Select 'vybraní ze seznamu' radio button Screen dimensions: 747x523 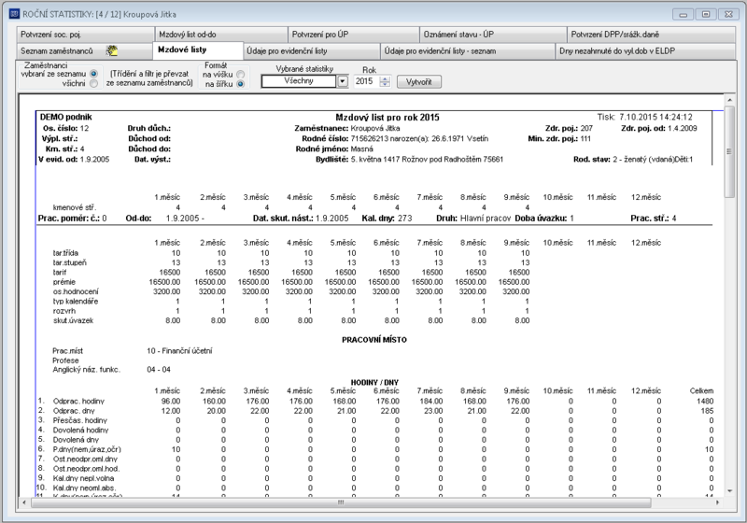[x=93, y=74]
